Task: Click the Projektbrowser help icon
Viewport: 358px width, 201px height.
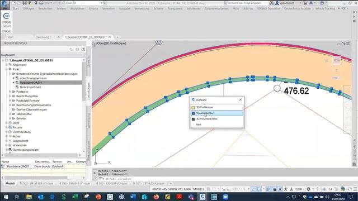Action: tap(83, 49)
